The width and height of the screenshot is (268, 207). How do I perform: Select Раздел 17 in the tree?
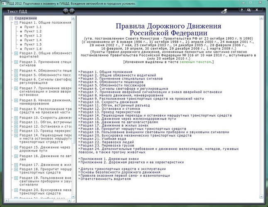[x=46, y=165]
